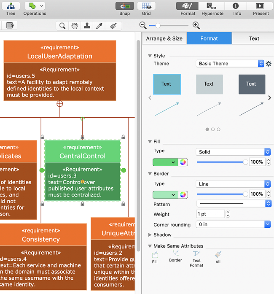274x294 pixels.
Task: Open theme settings gear icon
Action: (269, 64)
